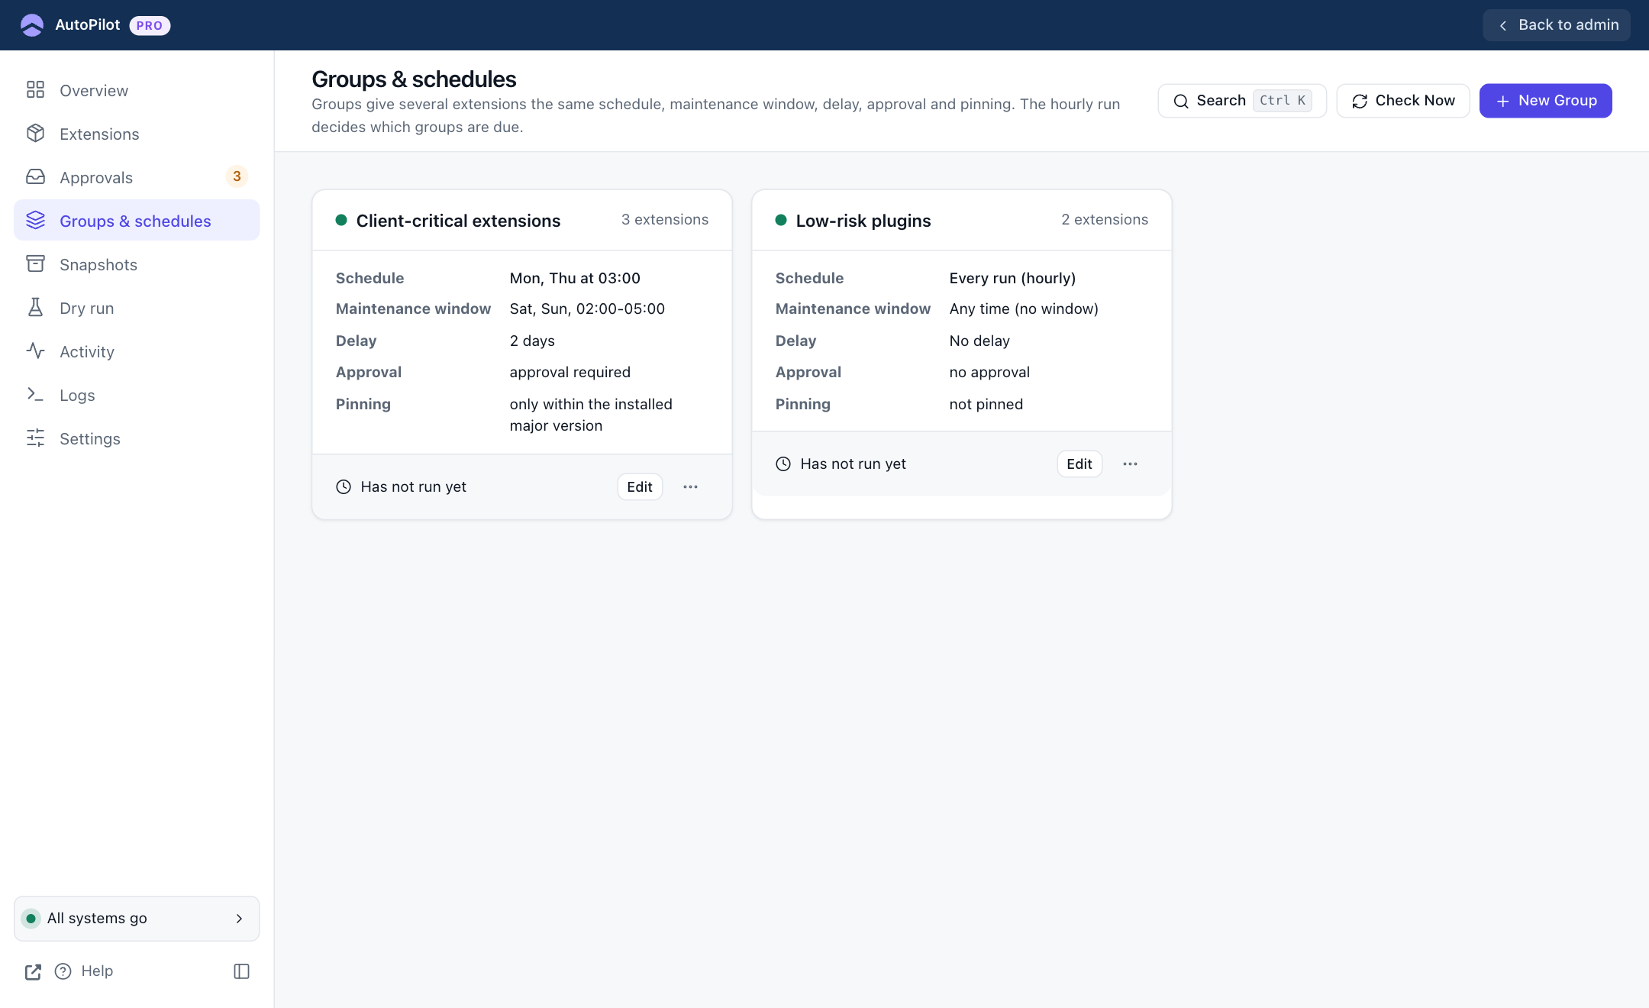Click the green status dot on Client-critical
Image resolution: width=1649 pixels, height=1008 pixels.
coord(341,220)
